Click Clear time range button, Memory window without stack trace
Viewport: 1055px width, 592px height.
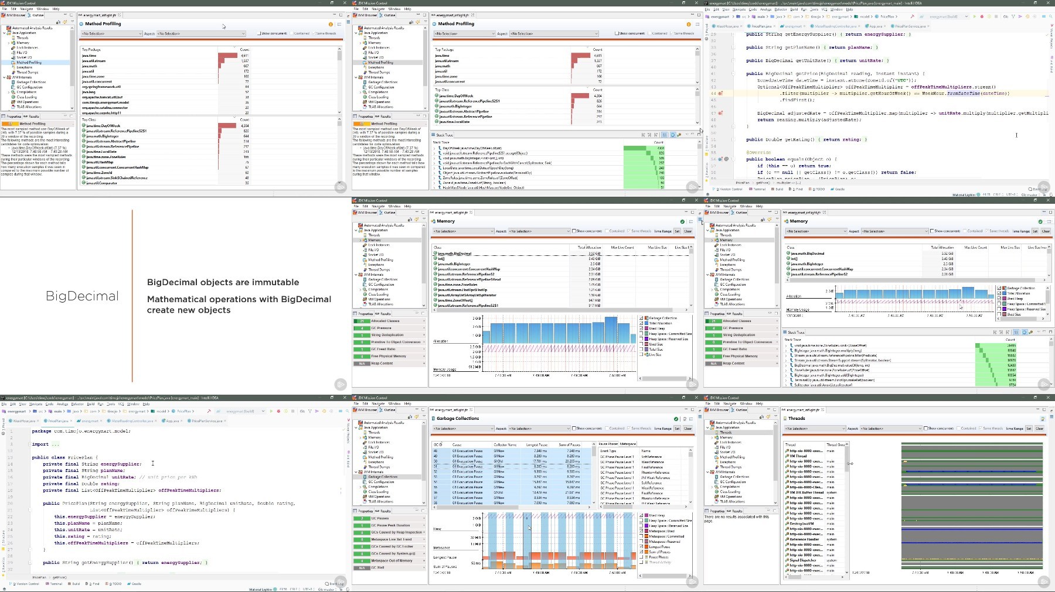(x=688, y=231)
